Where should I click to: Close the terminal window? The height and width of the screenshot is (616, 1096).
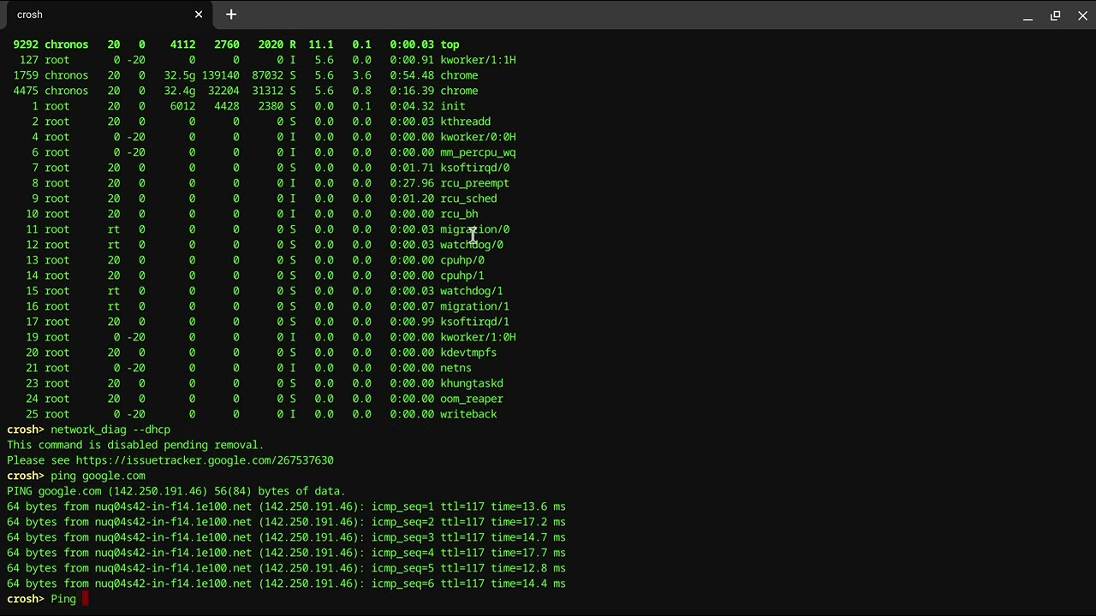1081,15
